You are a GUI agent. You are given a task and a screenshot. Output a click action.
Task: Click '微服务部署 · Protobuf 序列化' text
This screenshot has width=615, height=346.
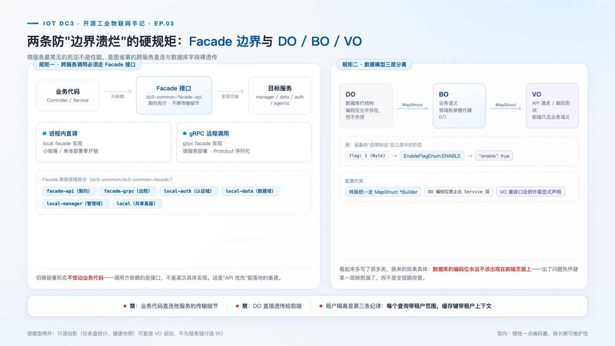[216, 151]
